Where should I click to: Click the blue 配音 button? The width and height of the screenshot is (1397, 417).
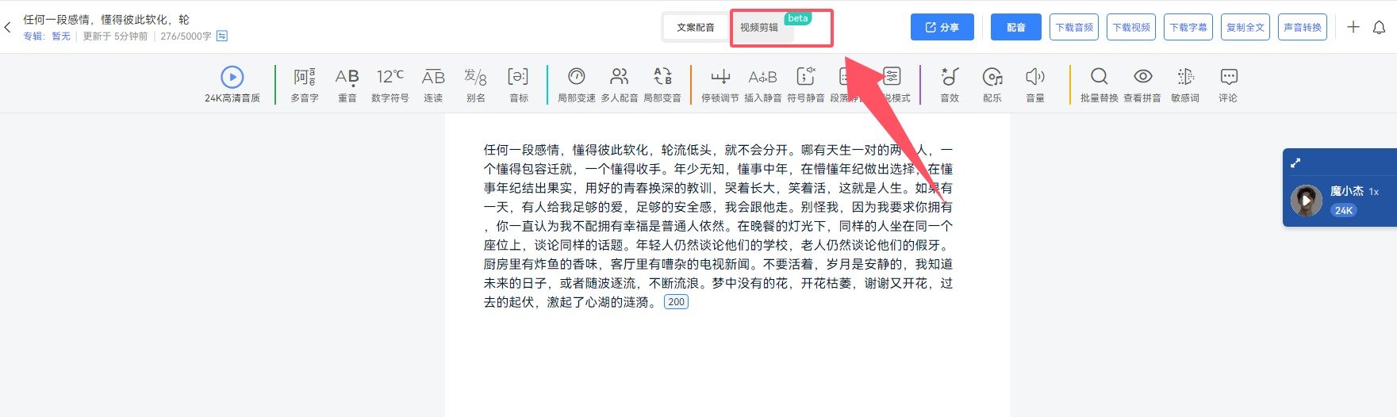click(x=1016, y=27)
